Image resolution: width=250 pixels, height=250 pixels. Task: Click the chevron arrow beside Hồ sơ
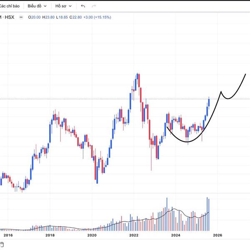click(x=70, y=6)
